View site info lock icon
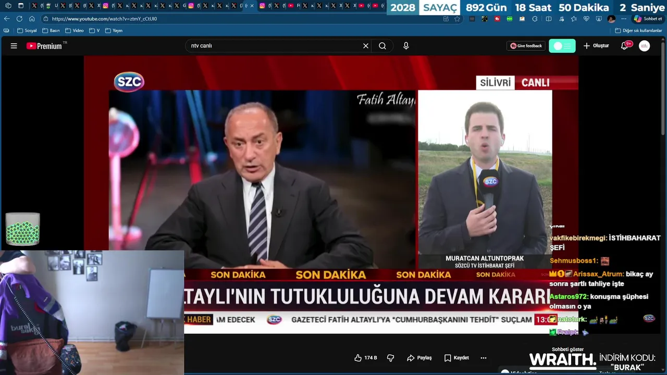667x375 pixels. pyautogui.click(x=45, y=19)
